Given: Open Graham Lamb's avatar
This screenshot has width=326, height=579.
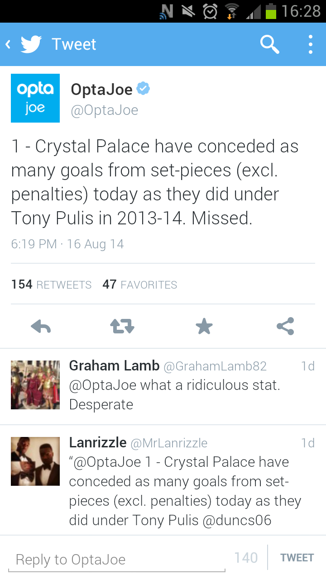Looking at the screenshot, I should [x=35, y=385].
